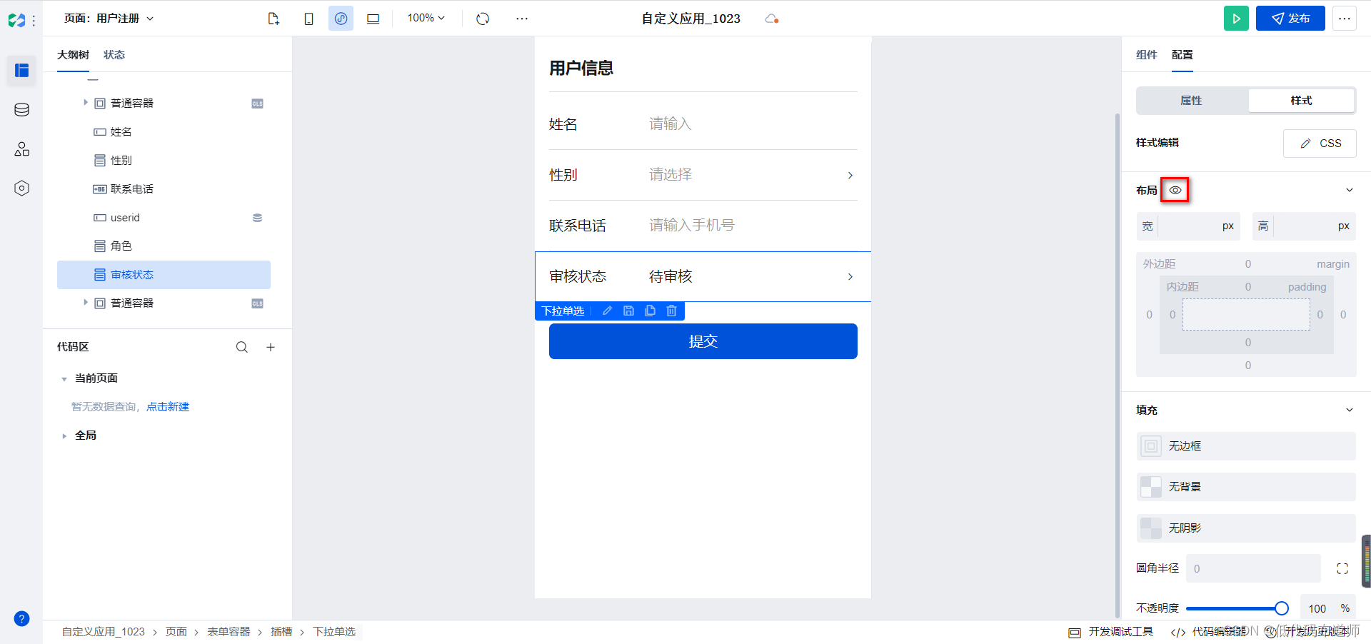Toggle layout visibility with the eye icon
Viewport: 1371px width, 644px height.
1175,190
